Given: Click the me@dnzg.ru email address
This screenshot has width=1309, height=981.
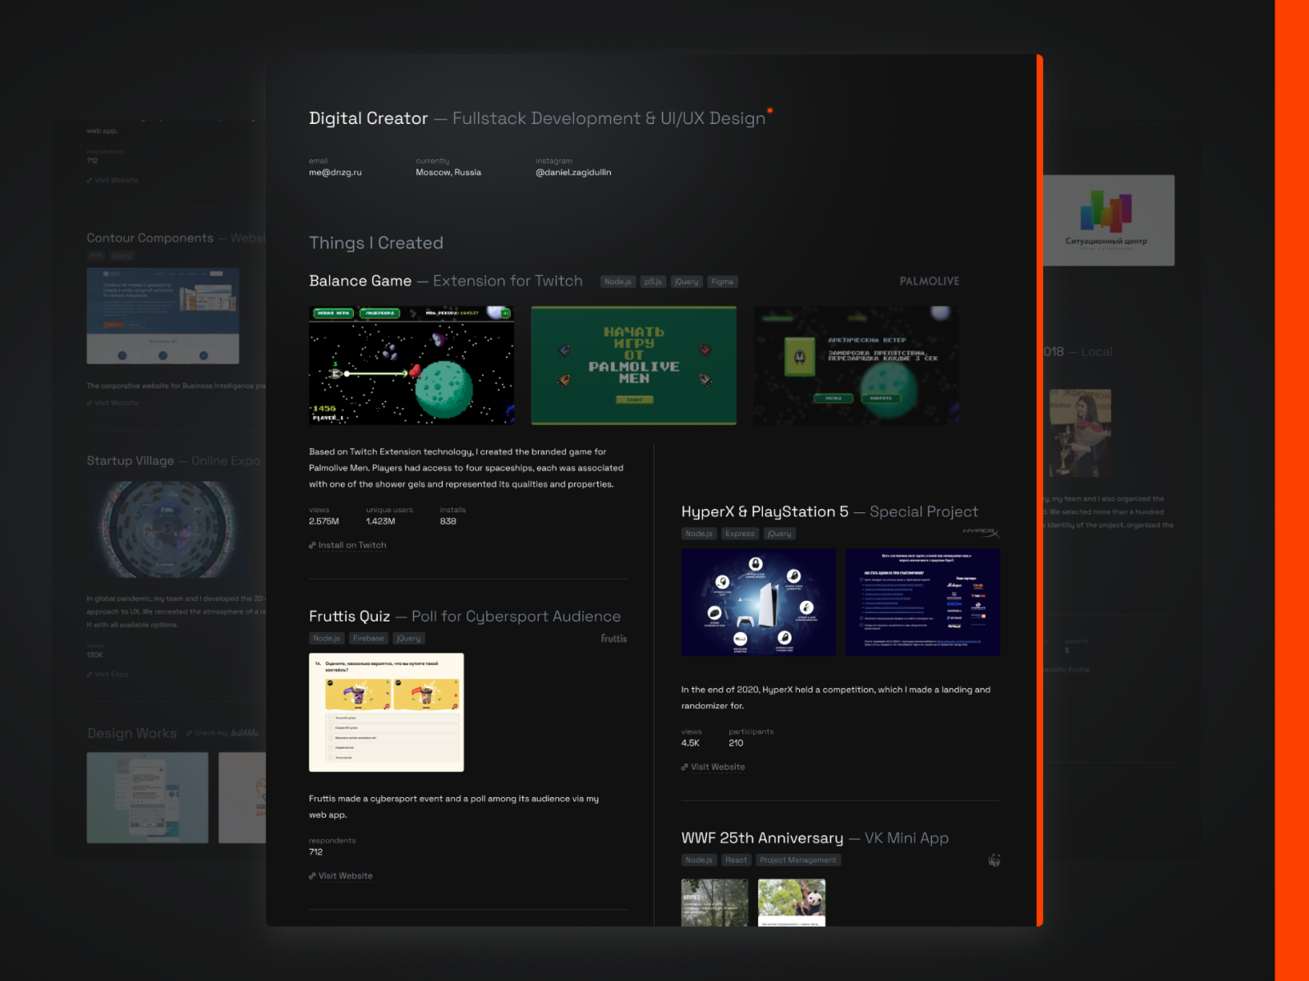Looking at the screenshot, I should pyautogui.click(x=335, y=172).
